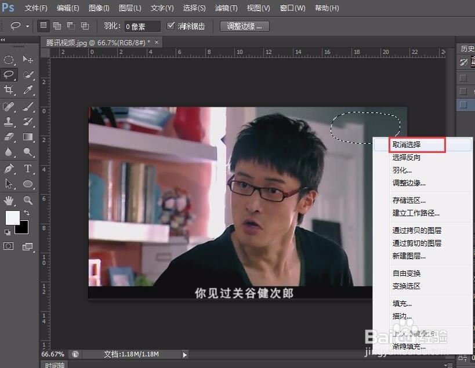
Task: Click the black background color swatch
Action: click(x=24, y=229)
